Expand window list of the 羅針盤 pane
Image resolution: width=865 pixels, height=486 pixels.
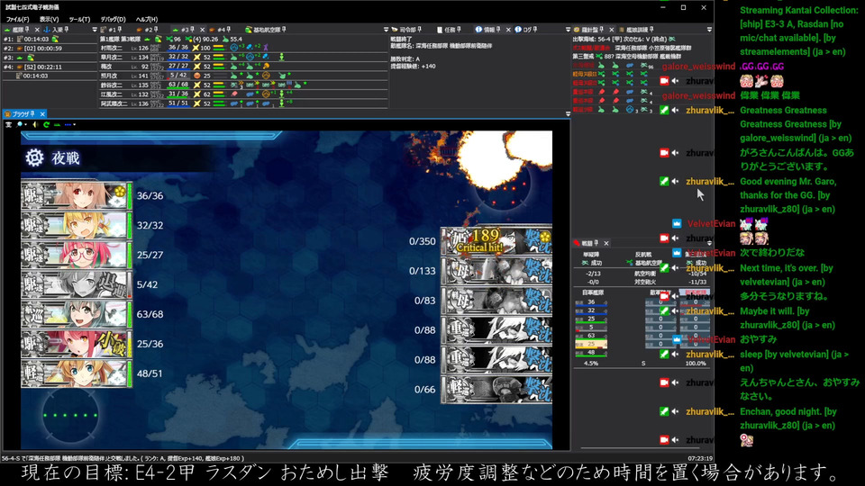tap(709, 30)
